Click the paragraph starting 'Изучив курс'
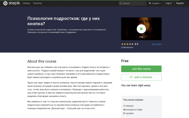This screenshot has width=189, height=118. [x=69, y=72]
